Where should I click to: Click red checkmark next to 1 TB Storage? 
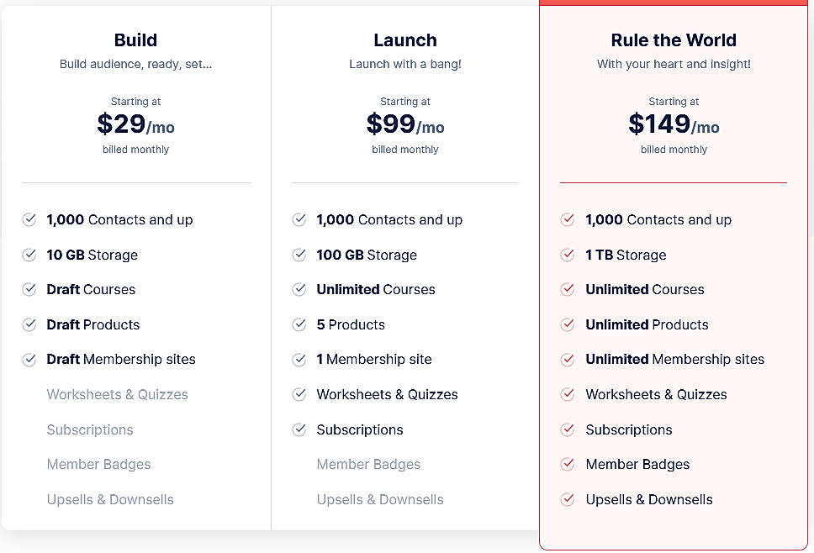pyautogui.click(x=568, y=255)
